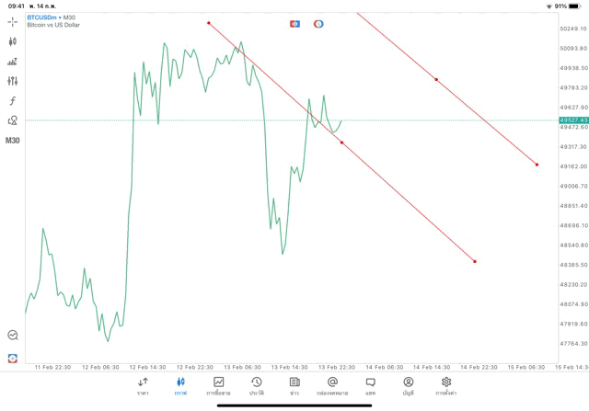Viewport: 589px width, 411px height.
Task: Open การตั้งค่า (Settings) gear tab
Action: coord(446,384)
